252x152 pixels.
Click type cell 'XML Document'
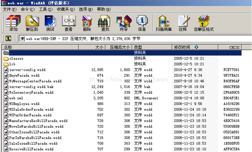tap(146, 98)
